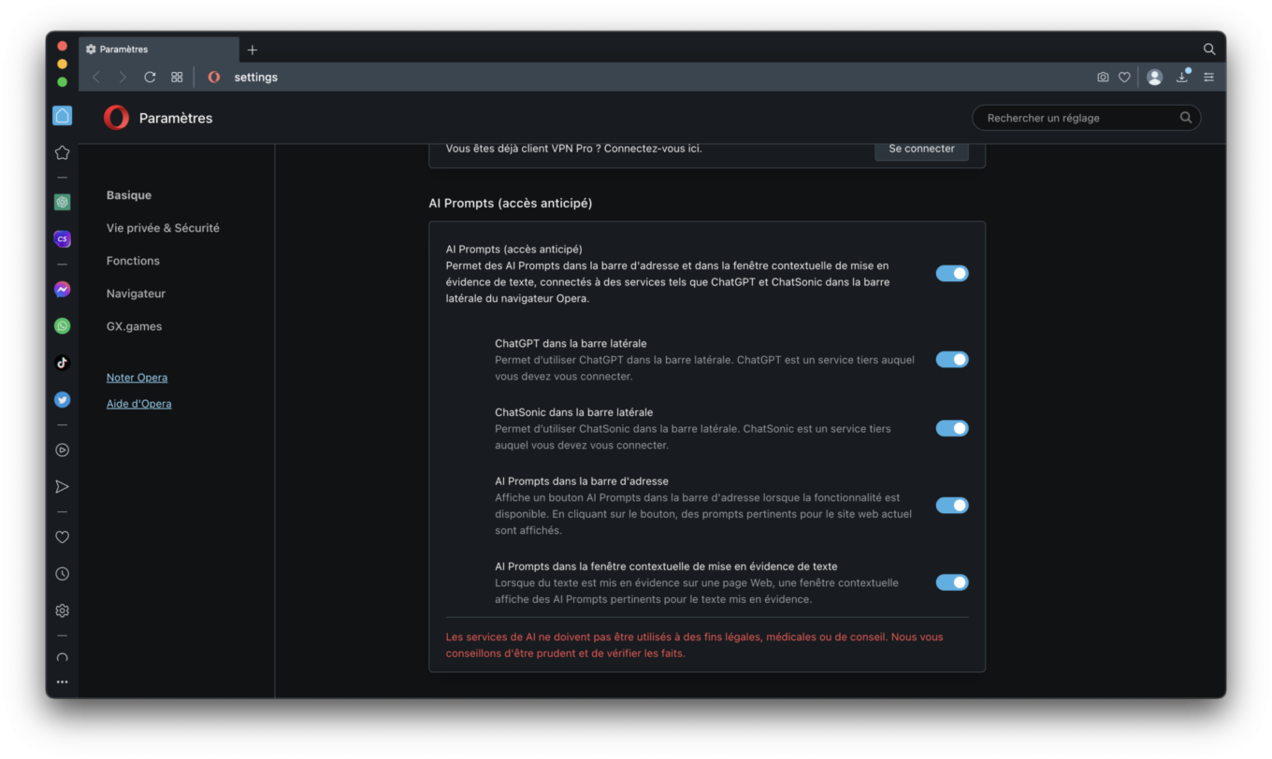Viewport: 1272px width, 759px height.
Task: Click the snapshot camera icon
Action: tap(1103, 78)
